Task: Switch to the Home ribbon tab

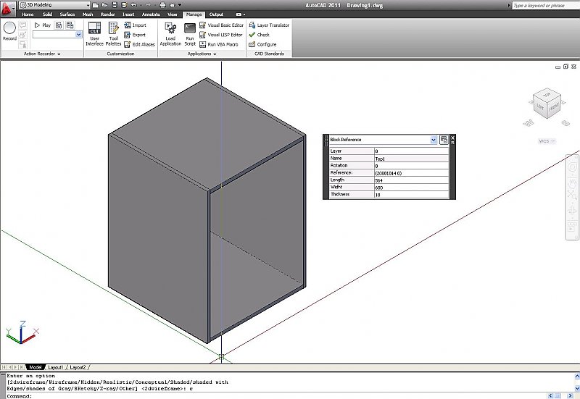Action: (x=28, y=14)
